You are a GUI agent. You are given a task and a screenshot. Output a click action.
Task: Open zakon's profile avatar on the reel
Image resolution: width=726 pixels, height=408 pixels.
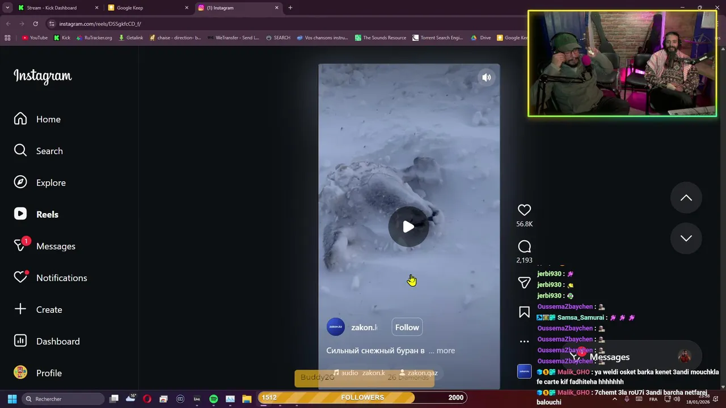pos(335,327)
